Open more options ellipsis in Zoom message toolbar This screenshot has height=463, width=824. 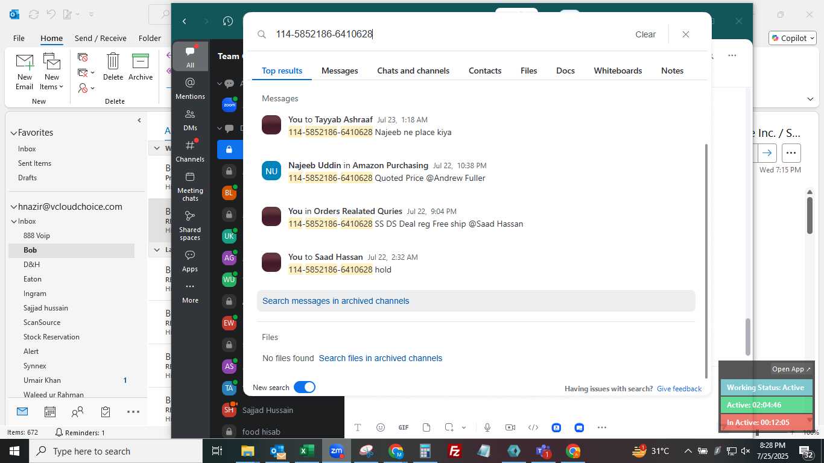point(602,427)
